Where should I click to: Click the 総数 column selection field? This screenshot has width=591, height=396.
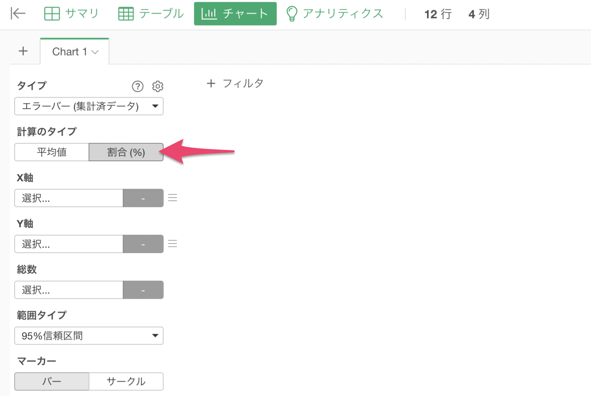tap(69, 290)
